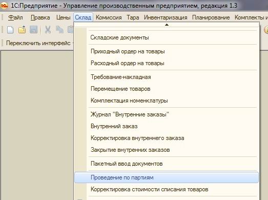Click the Cut scissors icon
Viewport: 268px width, 200px height.
click(x=48, y=30)
